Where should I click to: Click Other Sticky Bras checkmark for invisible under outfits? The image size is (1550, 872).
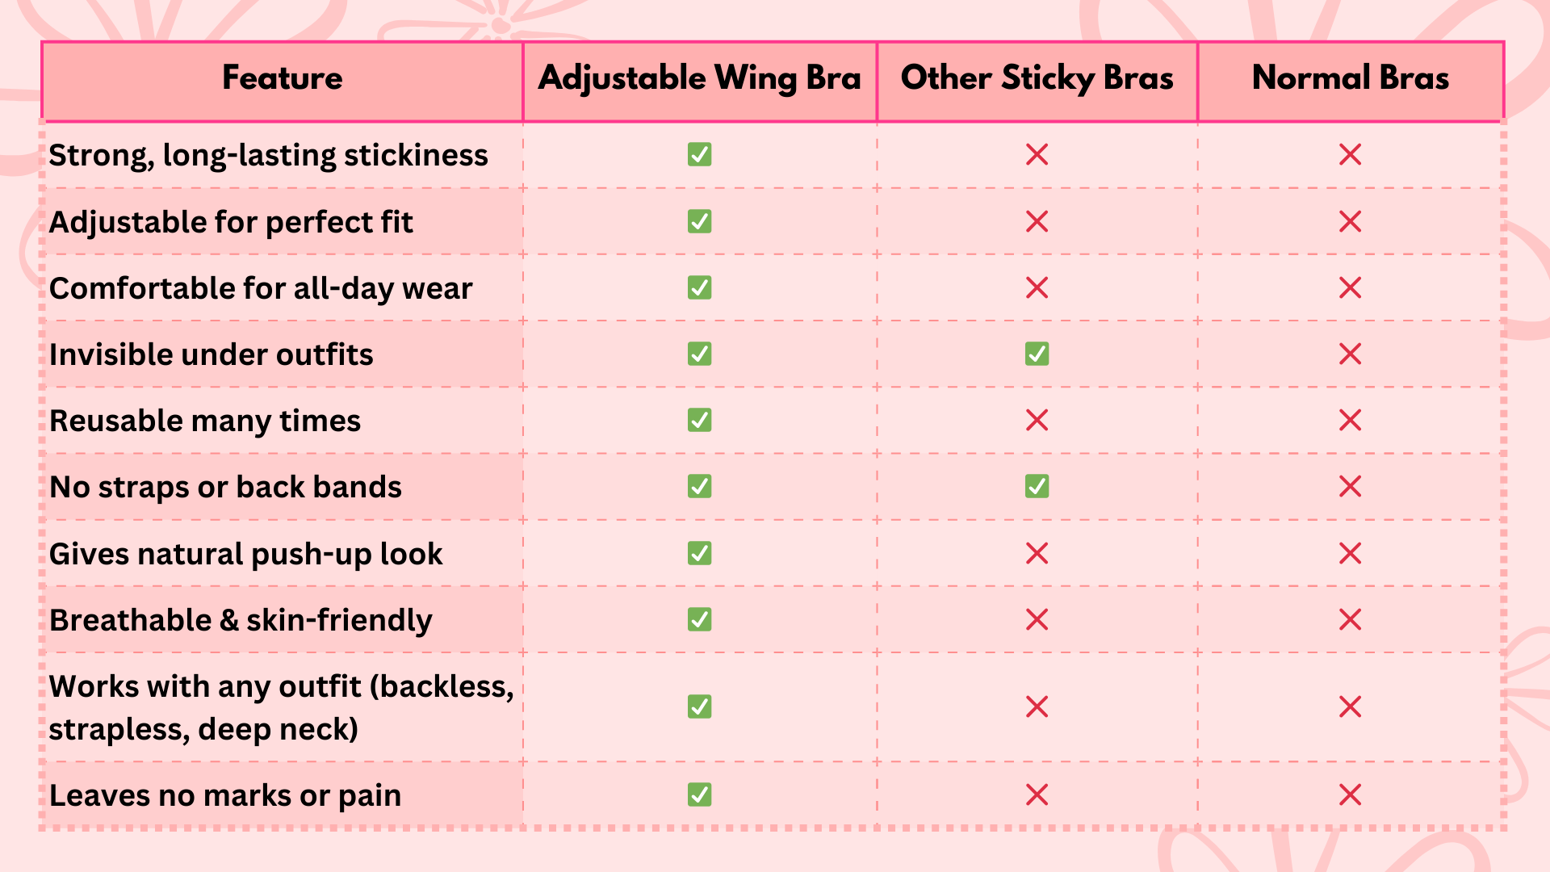click(1037, 354)
